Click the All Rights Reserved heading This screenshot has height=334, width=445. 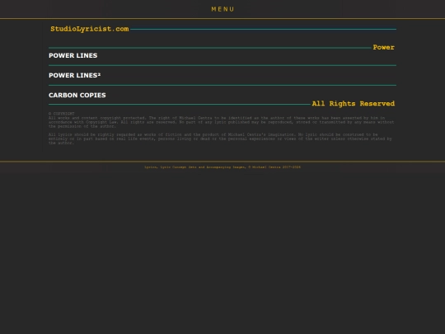tap(354, 104)
